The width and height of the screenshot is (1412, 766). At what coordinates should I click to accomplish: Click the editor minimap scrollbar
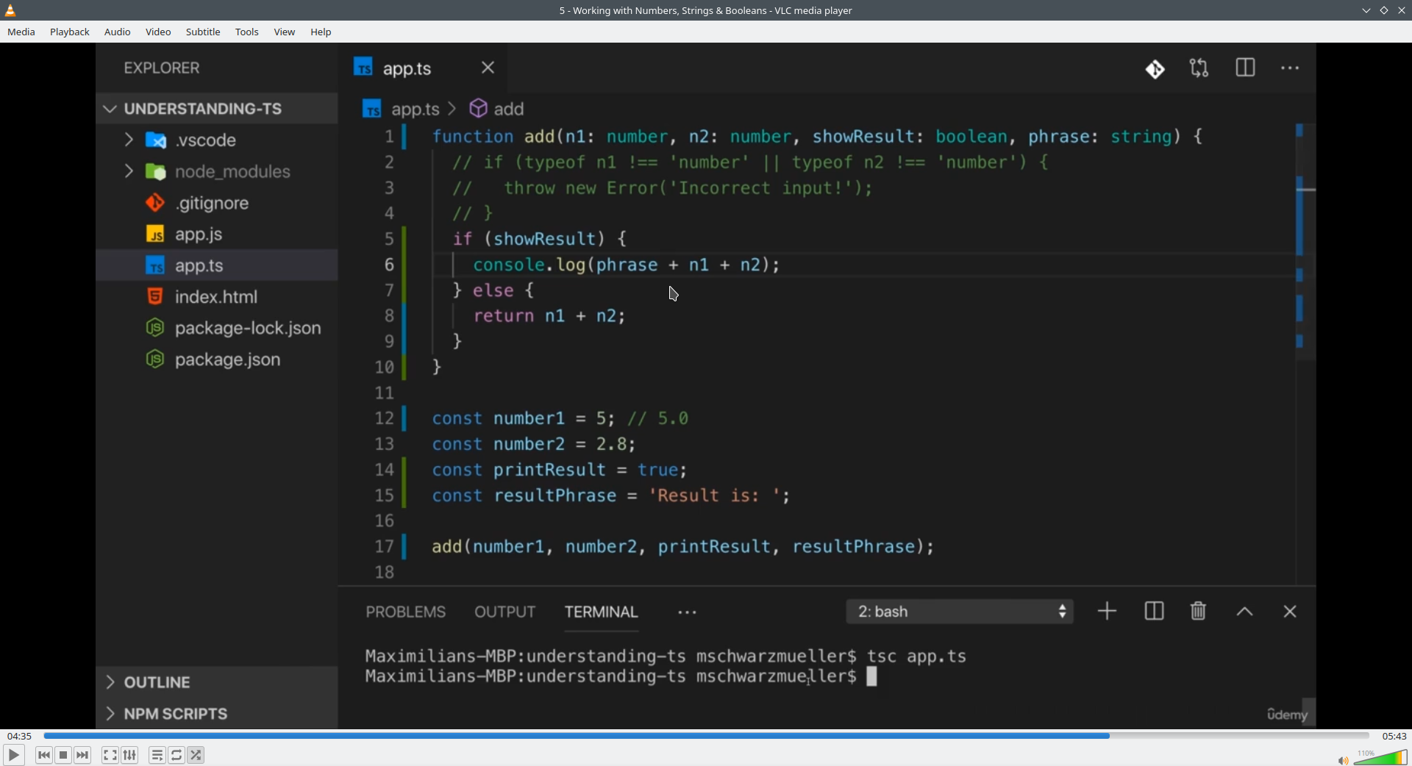[1305, 243]
